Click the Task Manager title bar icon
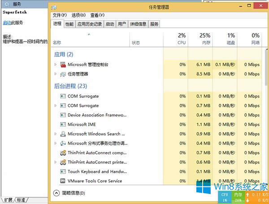Screen dimensions: 269x204 point(54,7)
